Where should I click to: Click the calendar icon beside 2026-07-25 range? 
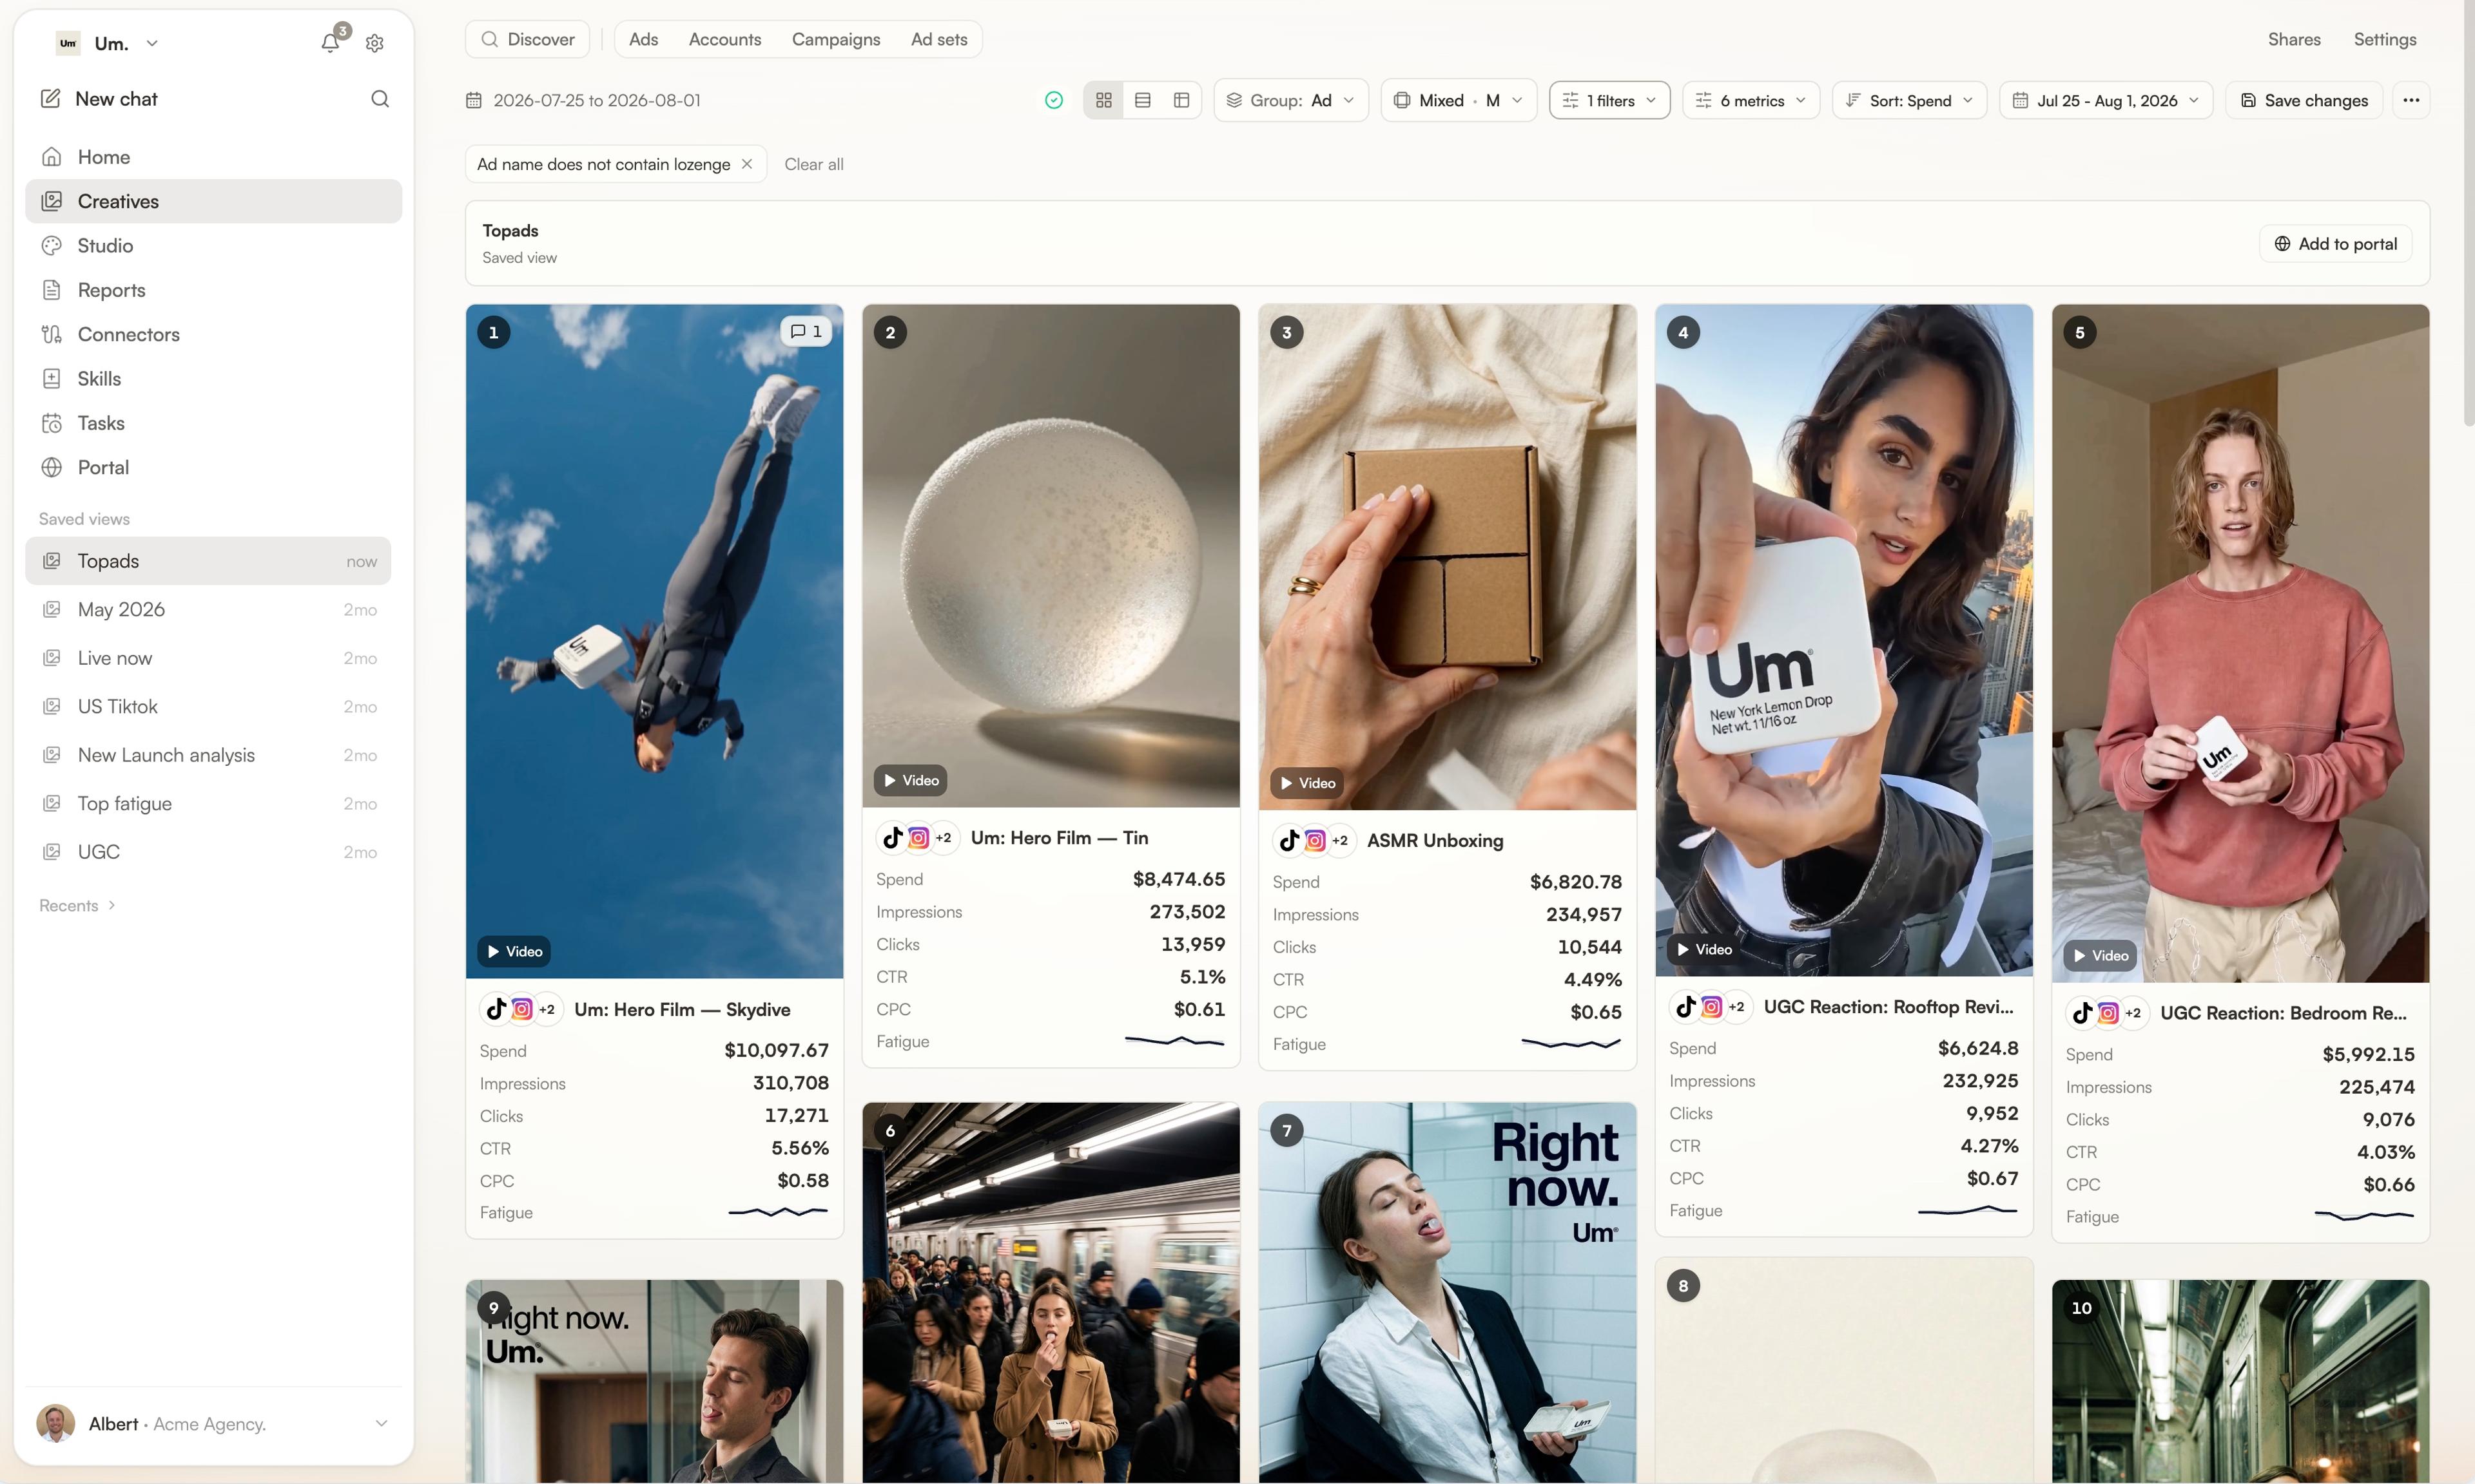coord(474,100)
